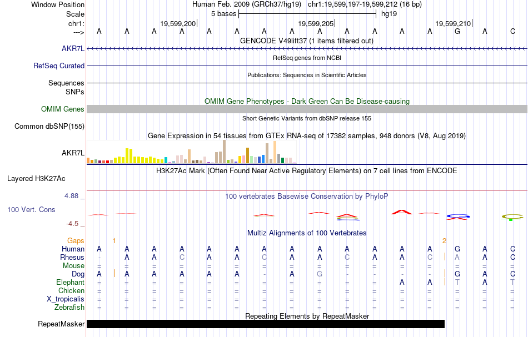The height and width of the screenshot is (337, 528).
Task: Click the SNPs label under Sequences
Action: tap(75, 92)
